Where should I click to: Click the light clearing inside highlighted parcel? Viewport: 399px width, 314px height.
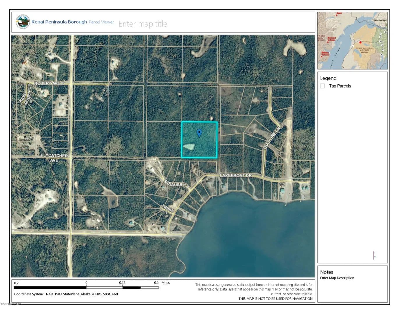[x=189, y=146]
